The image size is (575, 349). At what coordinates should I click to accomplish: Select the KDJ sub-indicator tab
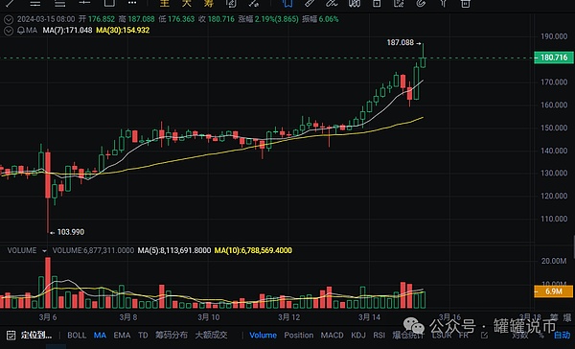coord(358,335)
